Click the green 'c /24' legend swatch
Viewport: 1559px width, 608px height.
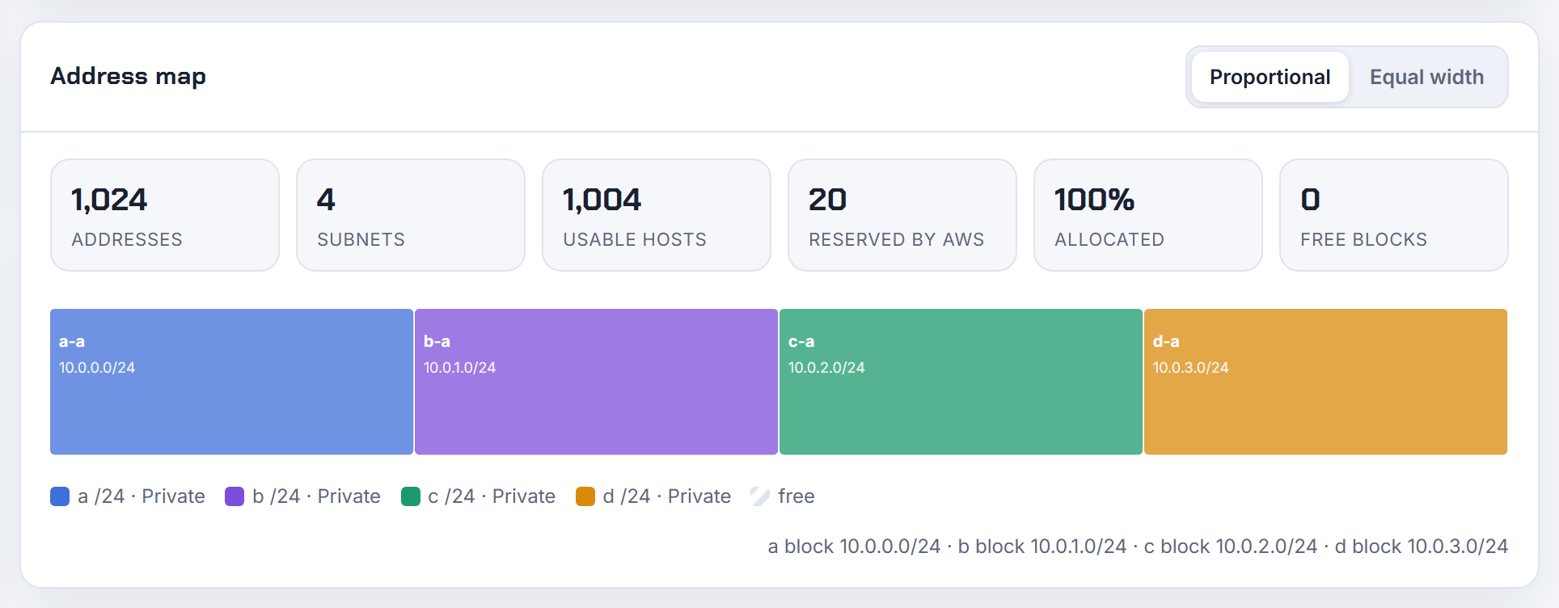coord(411,496)
